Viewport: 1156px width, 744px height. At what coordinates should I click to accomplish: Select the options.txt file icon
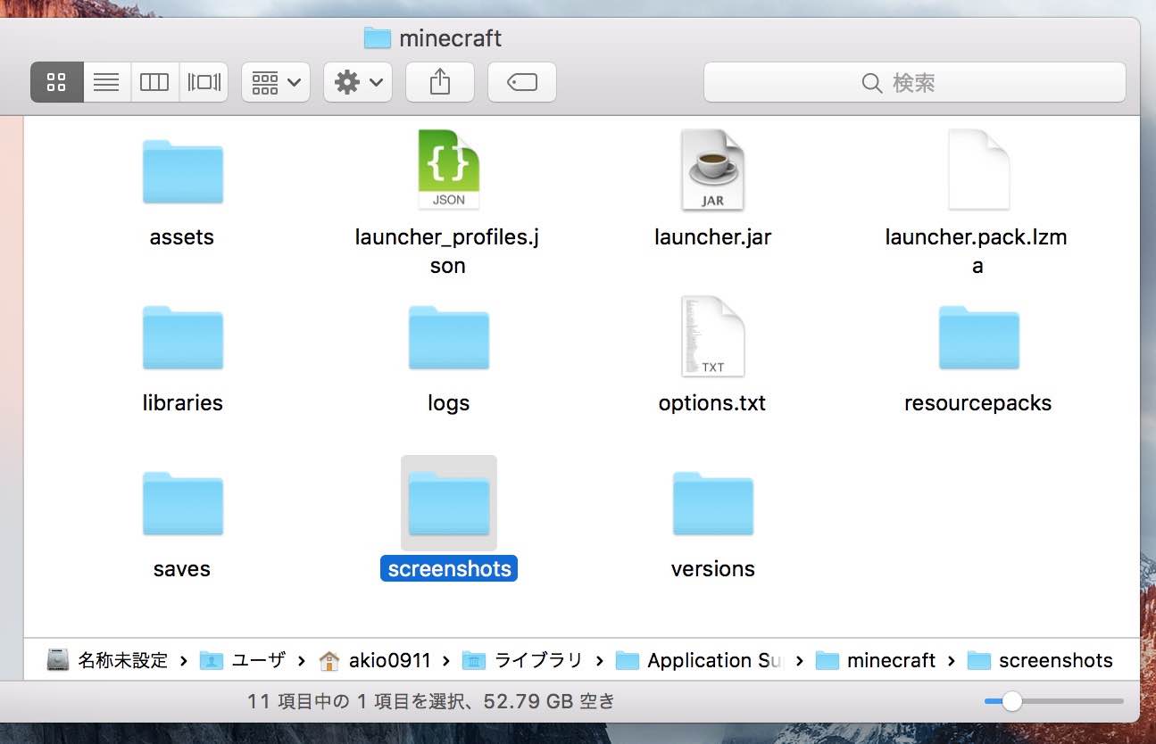(x=712, y=336)
